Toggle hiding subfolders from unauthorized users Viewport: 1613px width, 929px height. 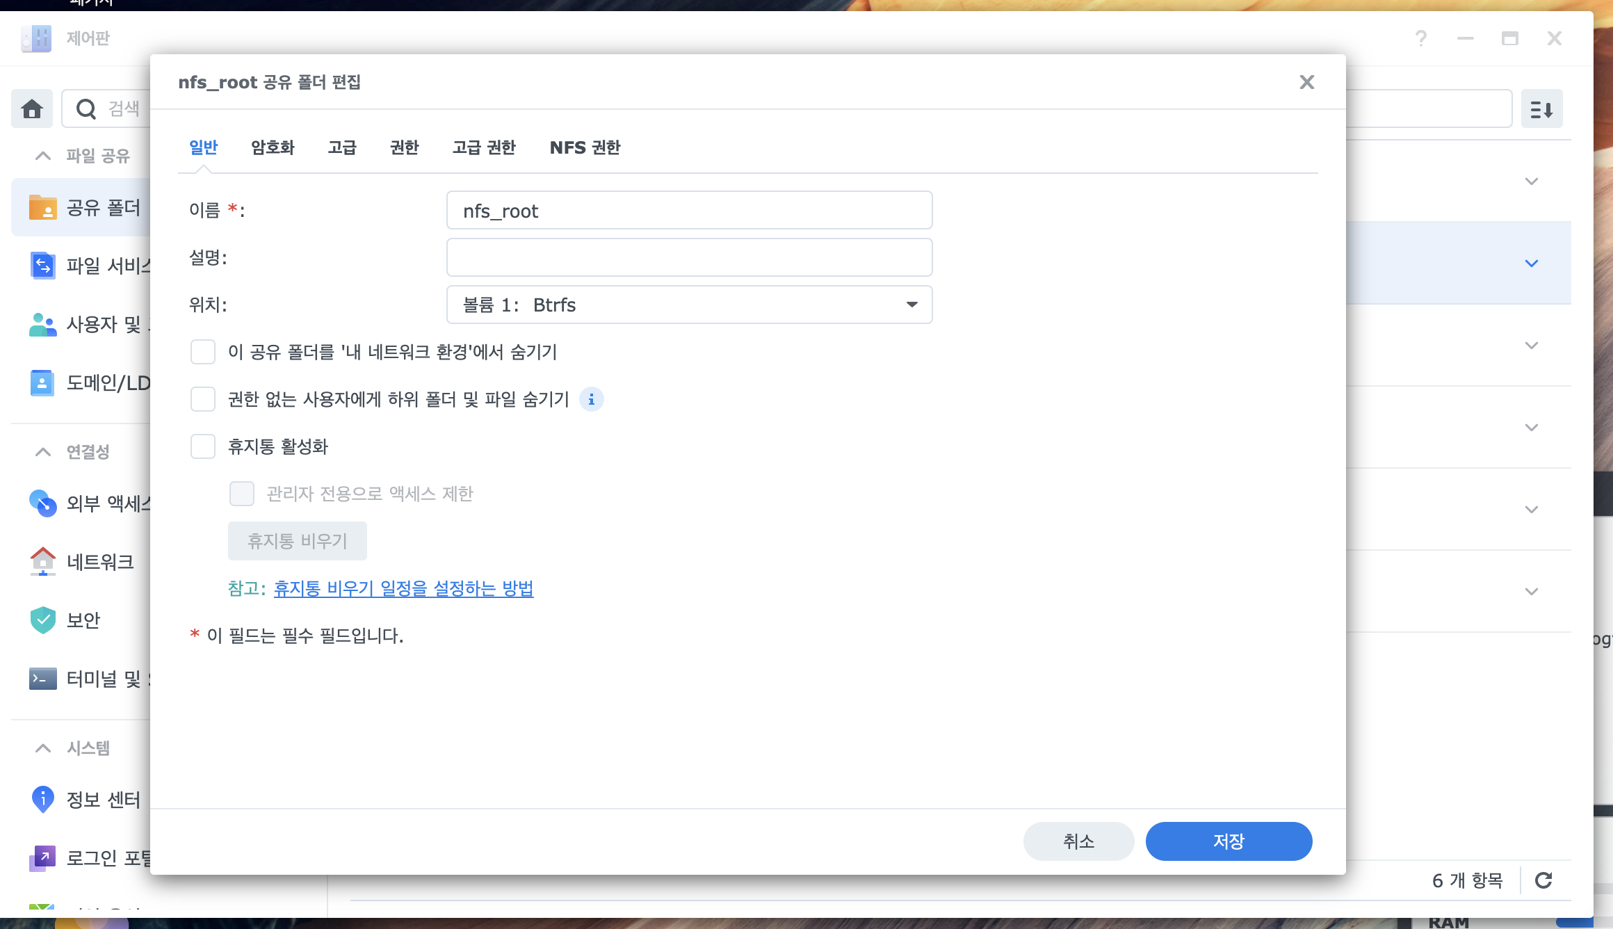click(x=203, y=399)
